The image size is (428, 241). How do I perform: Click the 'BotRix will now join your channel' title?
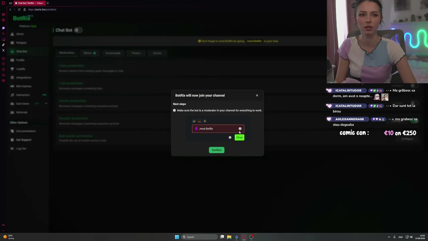click(x=200, y=95)
